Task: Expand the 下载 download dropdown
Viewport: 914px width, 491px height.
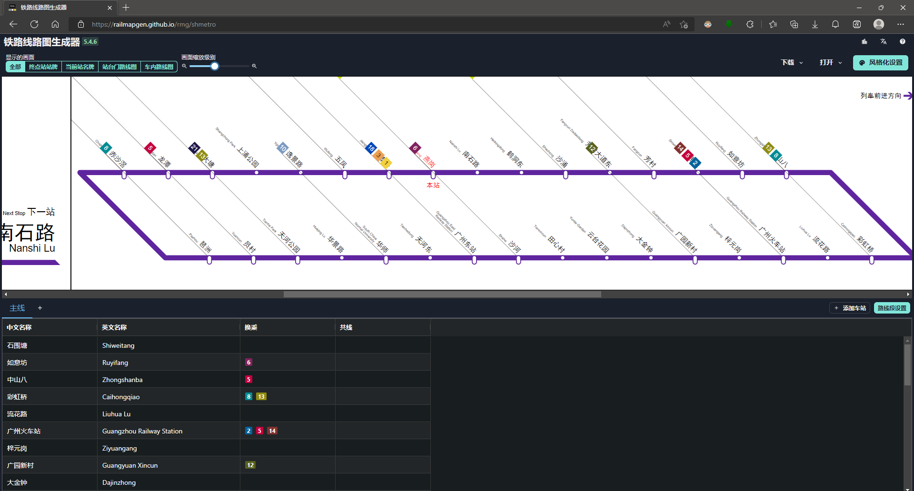Action: (x=792, y=62)
